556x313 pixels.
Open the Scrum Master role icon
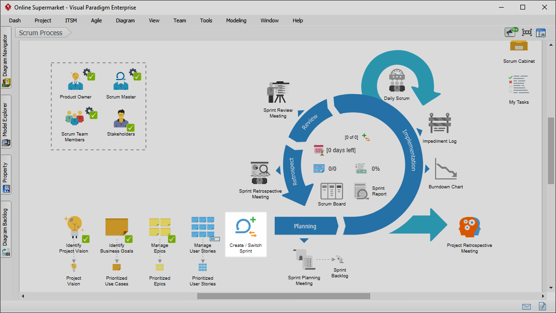[121, 81]
